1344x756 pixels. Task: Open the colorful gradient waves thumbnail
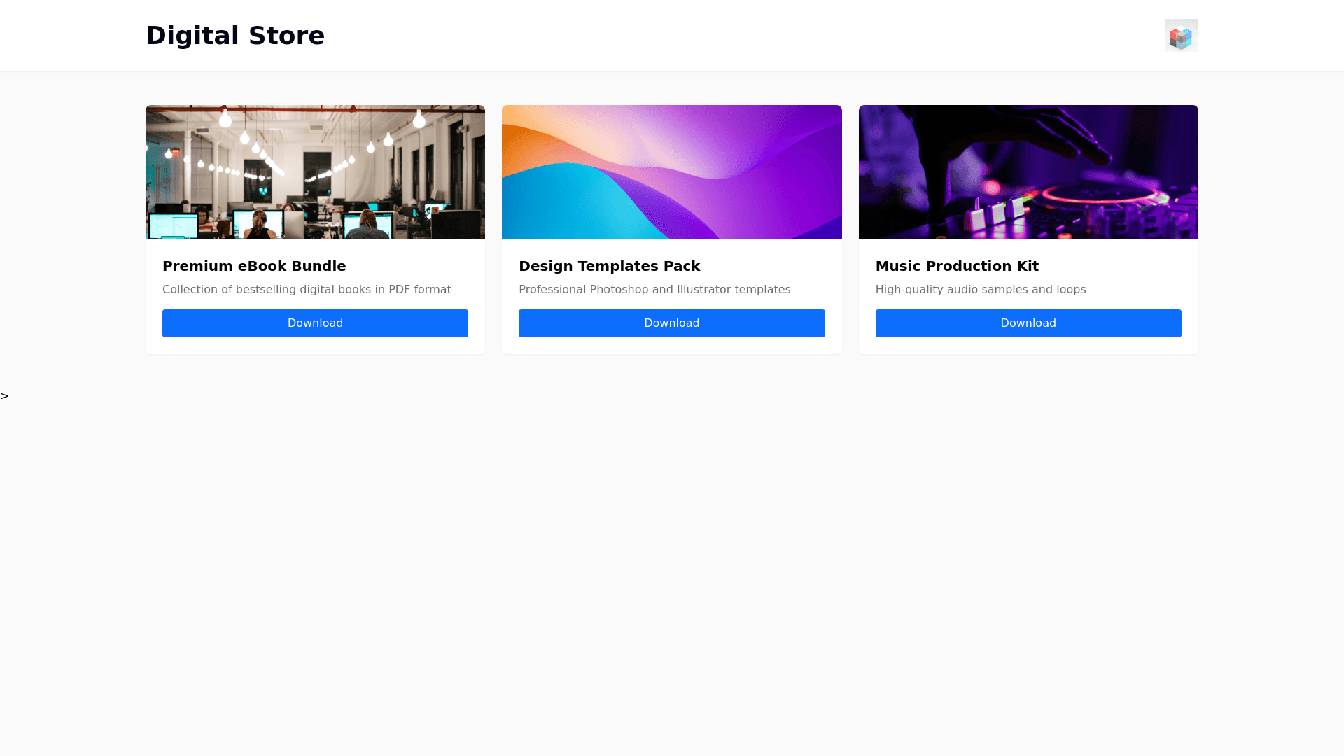point(671,172)
